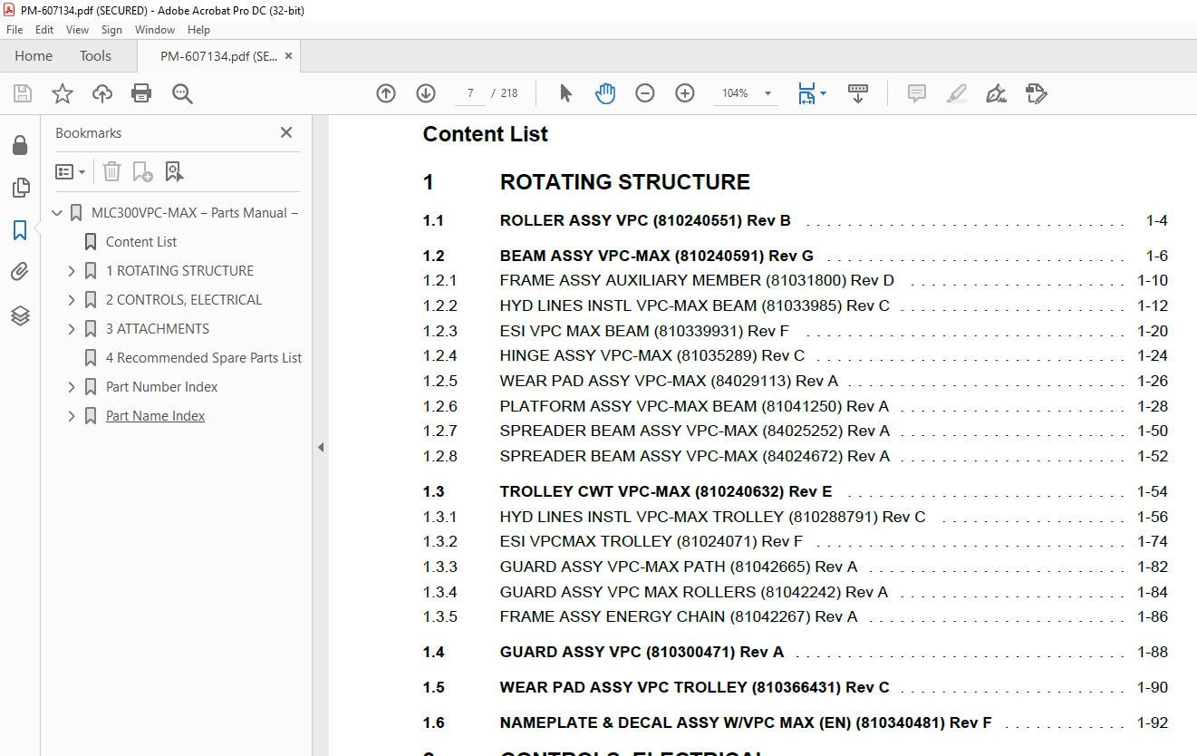Close the Bookmarks panel
Viewport: 1197px width, 756px height.
click(x=286, y=132)
